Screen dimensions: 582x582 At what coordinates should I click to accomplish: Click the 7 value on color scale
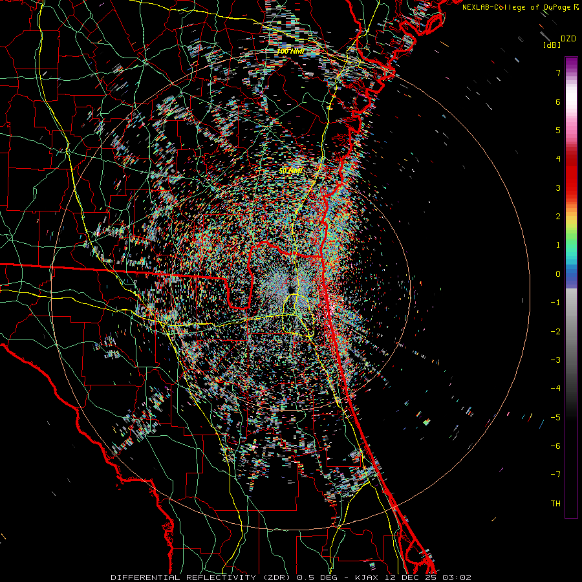pos(558,72)
